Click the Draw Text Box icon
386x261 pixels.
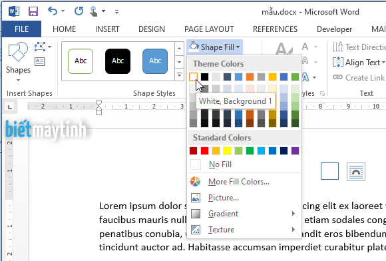click(40, 61)
